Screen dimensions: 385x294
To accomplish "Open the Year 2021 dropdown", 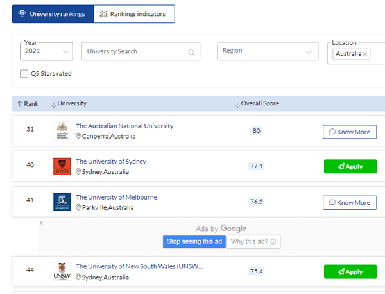I will (x=46, y=51).
